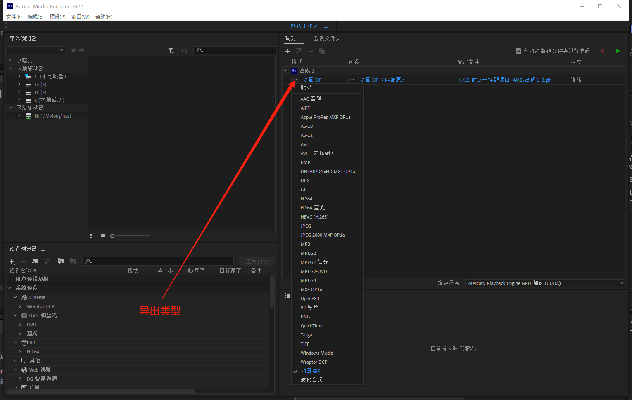632x400 pixels.
Task: Collapse the 合成 1 queue item
Action: [x=285, y=71]
